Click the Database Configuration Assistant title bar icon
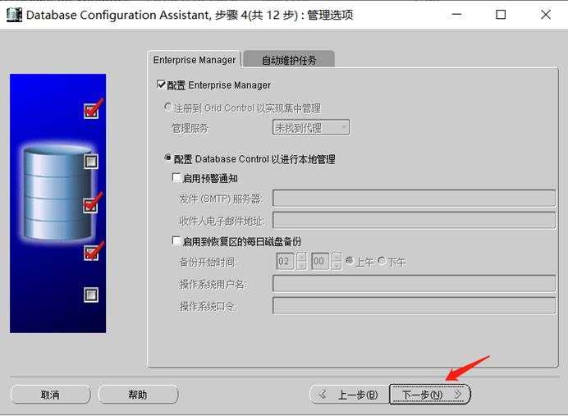The image size is (568, 416). (15, 15)
